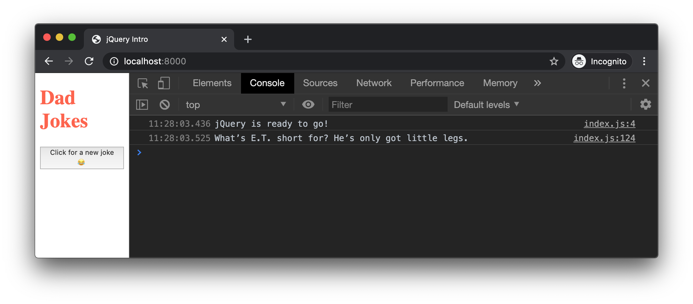Open index.js:4 source link
Viewport: 693px width, 304px height.
(x=609, y=123)
